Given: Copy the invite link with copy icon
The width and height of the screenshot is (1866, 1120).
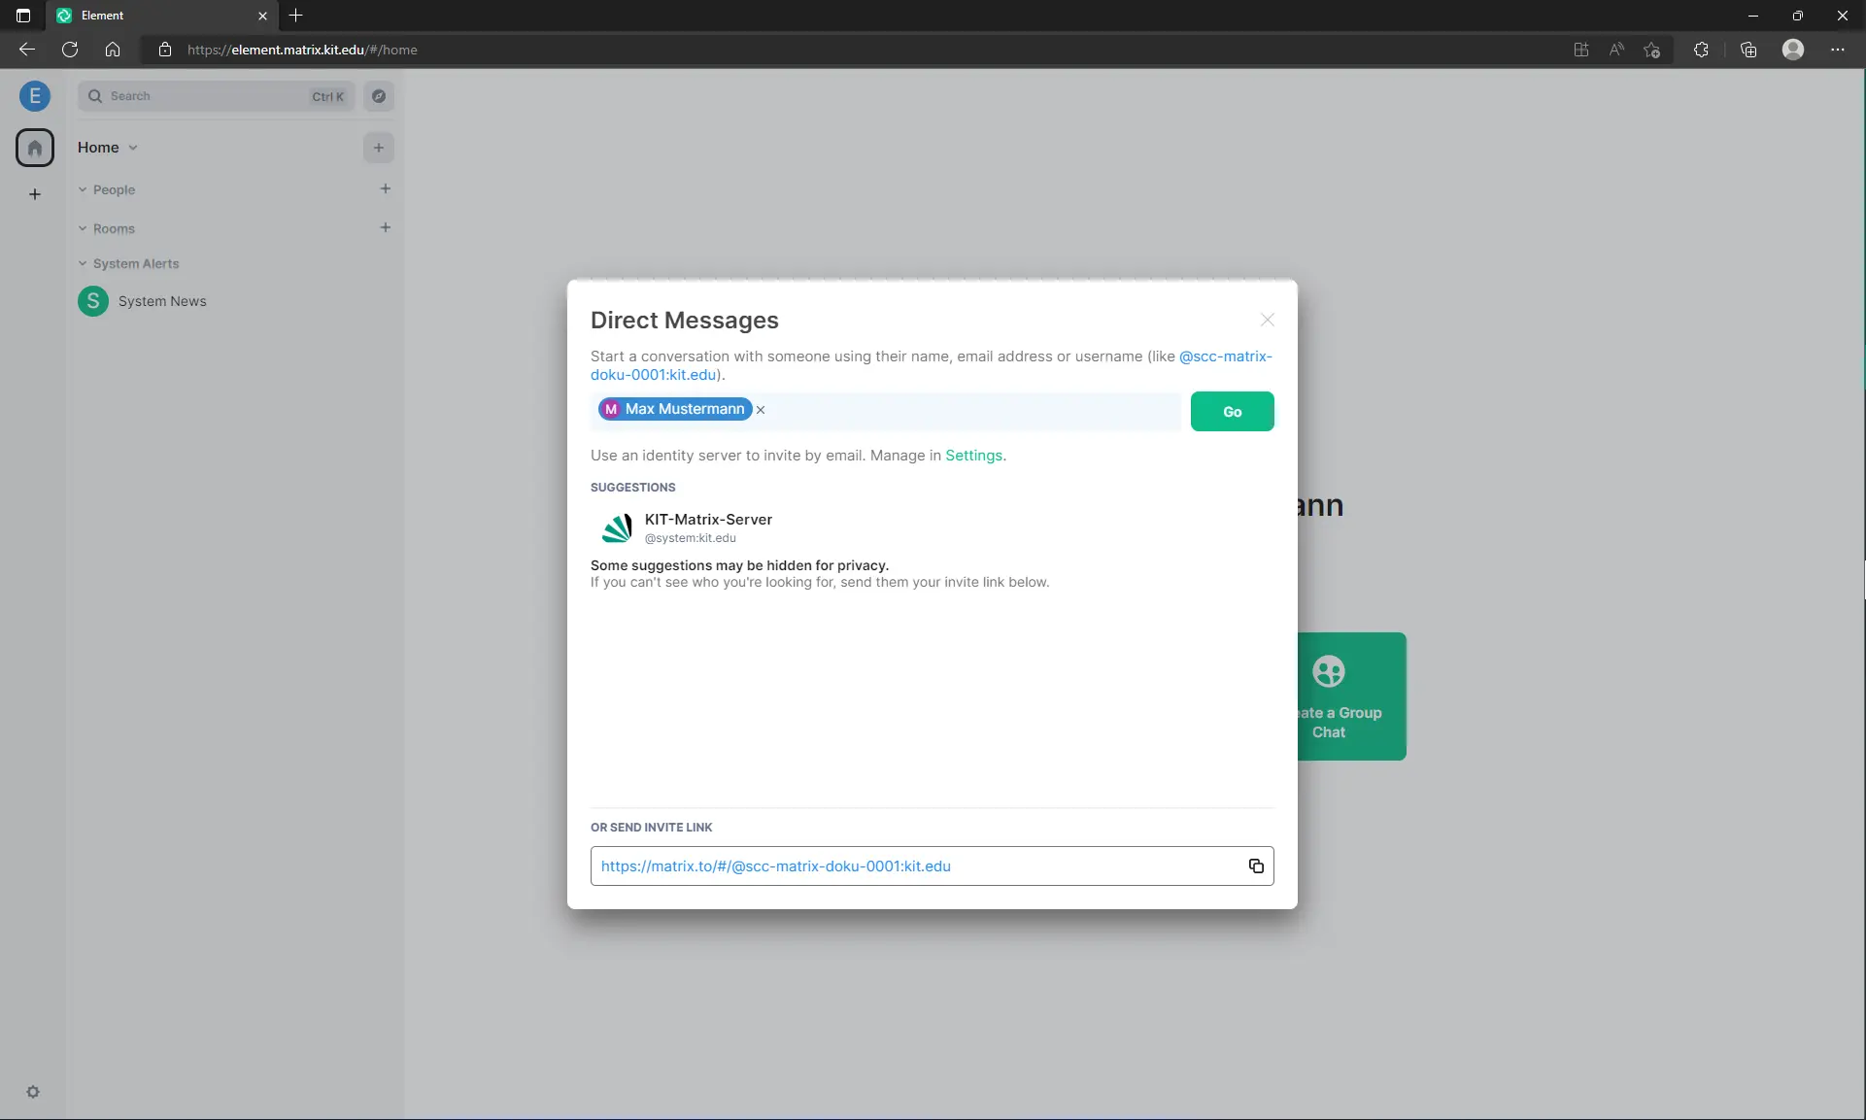Looking at the screenshot, I should (1256, 865).
